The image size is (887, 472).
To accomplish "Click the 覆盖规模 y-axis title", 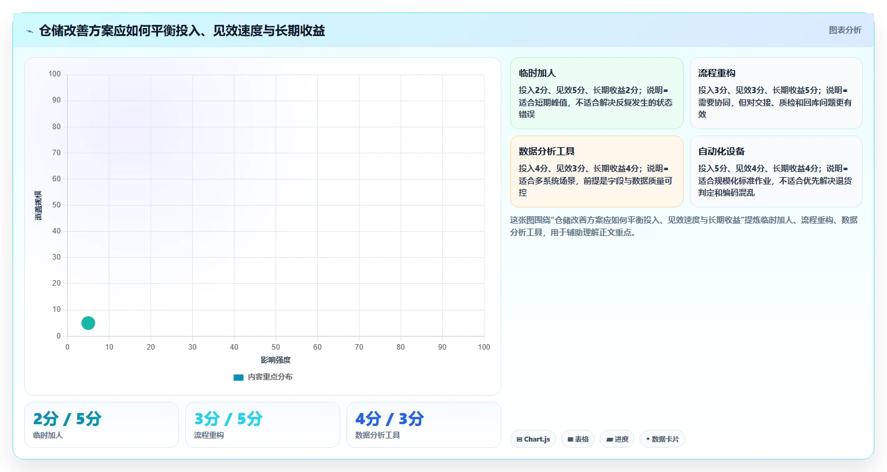I will [39, 205].
